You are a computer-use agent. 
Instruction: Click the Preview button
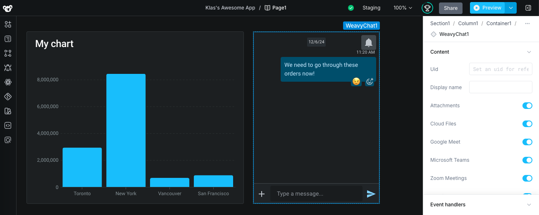488,8
